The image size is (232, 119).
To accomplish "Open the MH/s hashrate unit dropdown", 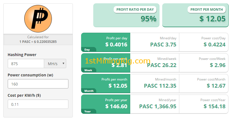I will (55, 64).
